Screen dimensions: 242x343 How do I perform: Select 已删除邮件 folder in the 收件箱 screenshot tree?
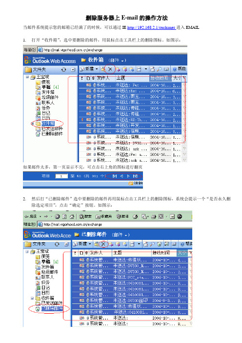pos(52,134)
